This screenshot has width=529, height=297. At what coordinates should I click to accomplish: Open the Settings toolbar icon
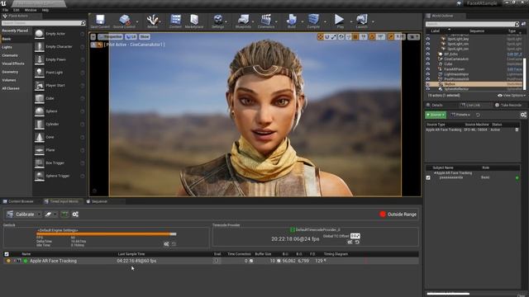coord(218,20)
